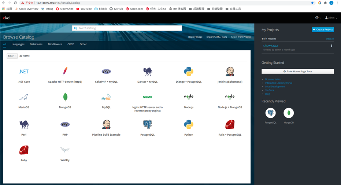Open the Documentation link

[x=273, y=79]
